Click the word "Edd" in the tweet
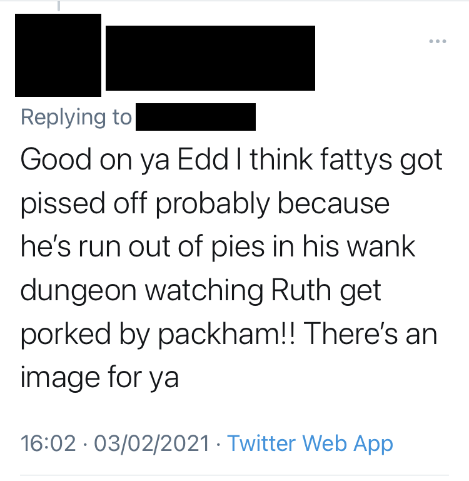The width and height of the screenshot is (469, 481). tap(203, 159)
